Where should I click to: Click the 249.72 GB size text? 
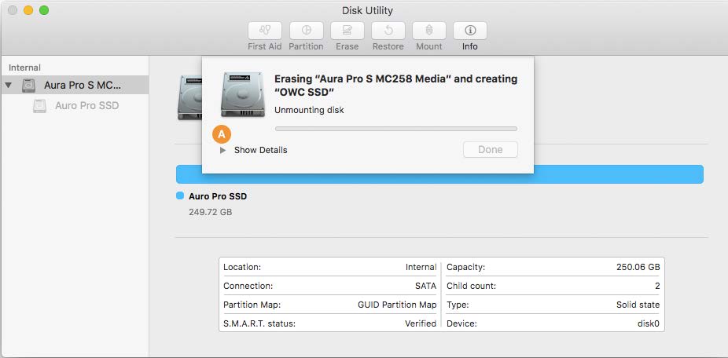click(211, 213)
